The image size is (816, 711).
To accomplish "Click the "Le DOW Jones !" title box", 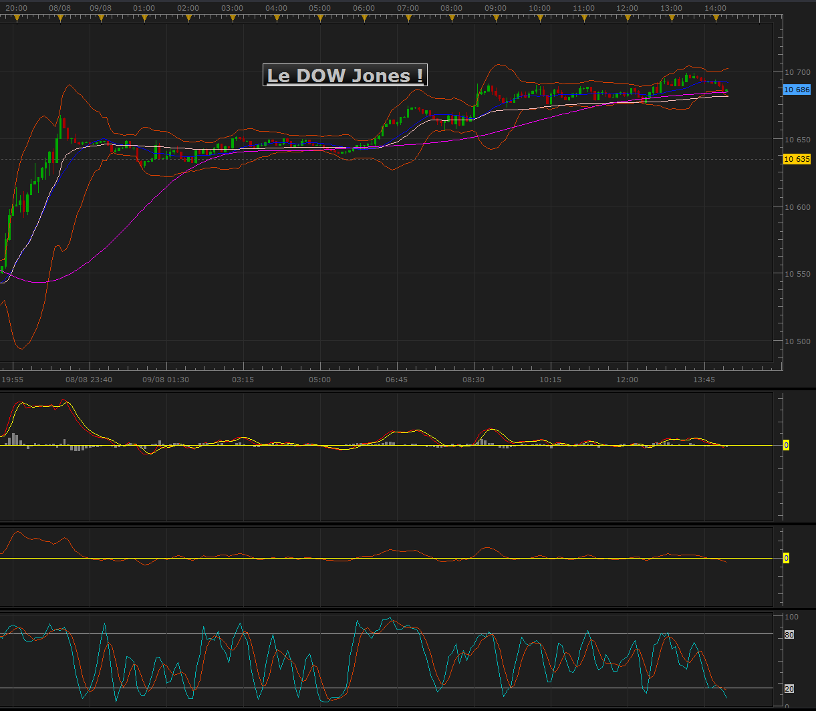I will [345, 76].
